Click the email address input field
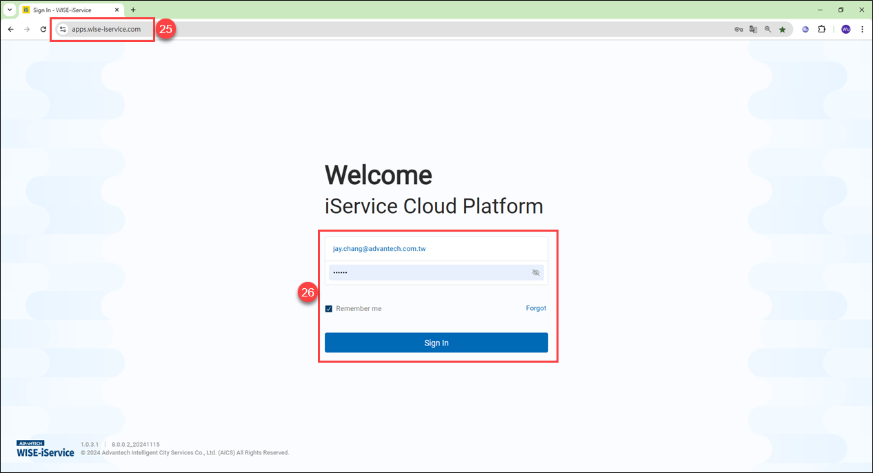Image resolution: width=873 pixels, height=473 pixels. pyautogui.click(x=436, y=248)
